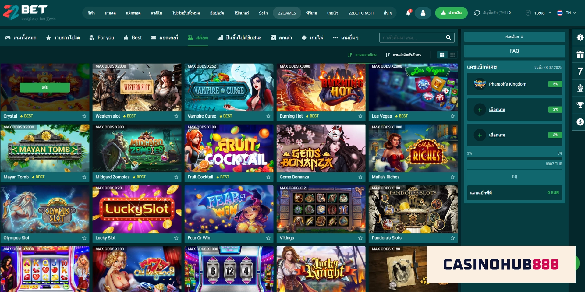Viewport: 585px width, 292px height.
Task: Open the Pharaoh's Kingdom cashback entry
Action: [515, 84]
